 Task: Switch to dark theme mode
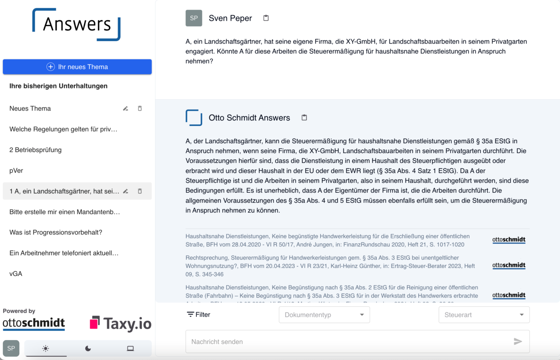pyautogui.click(x=88, y=348)
